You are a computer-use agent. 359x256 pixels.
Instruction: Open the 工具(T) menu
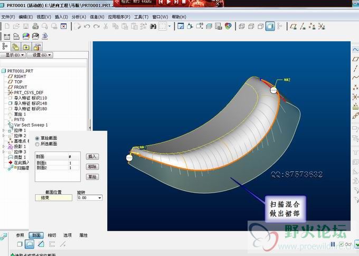[x=141, y=17]
